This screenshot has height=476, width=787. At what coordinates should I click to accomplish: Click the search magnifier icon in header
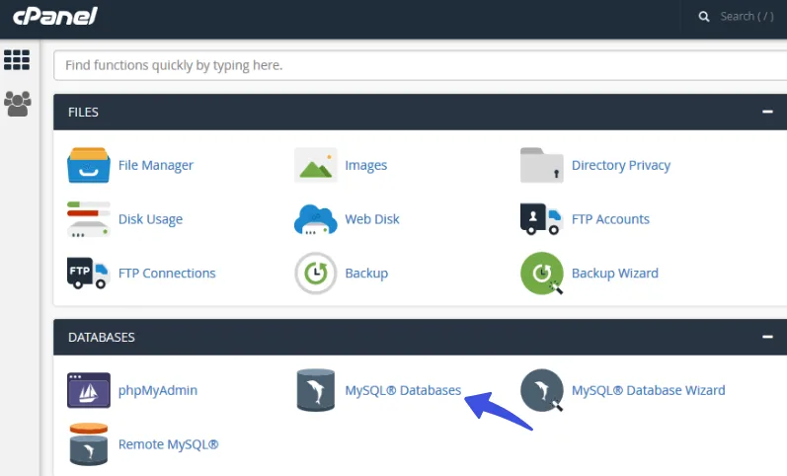coord(704,17)
